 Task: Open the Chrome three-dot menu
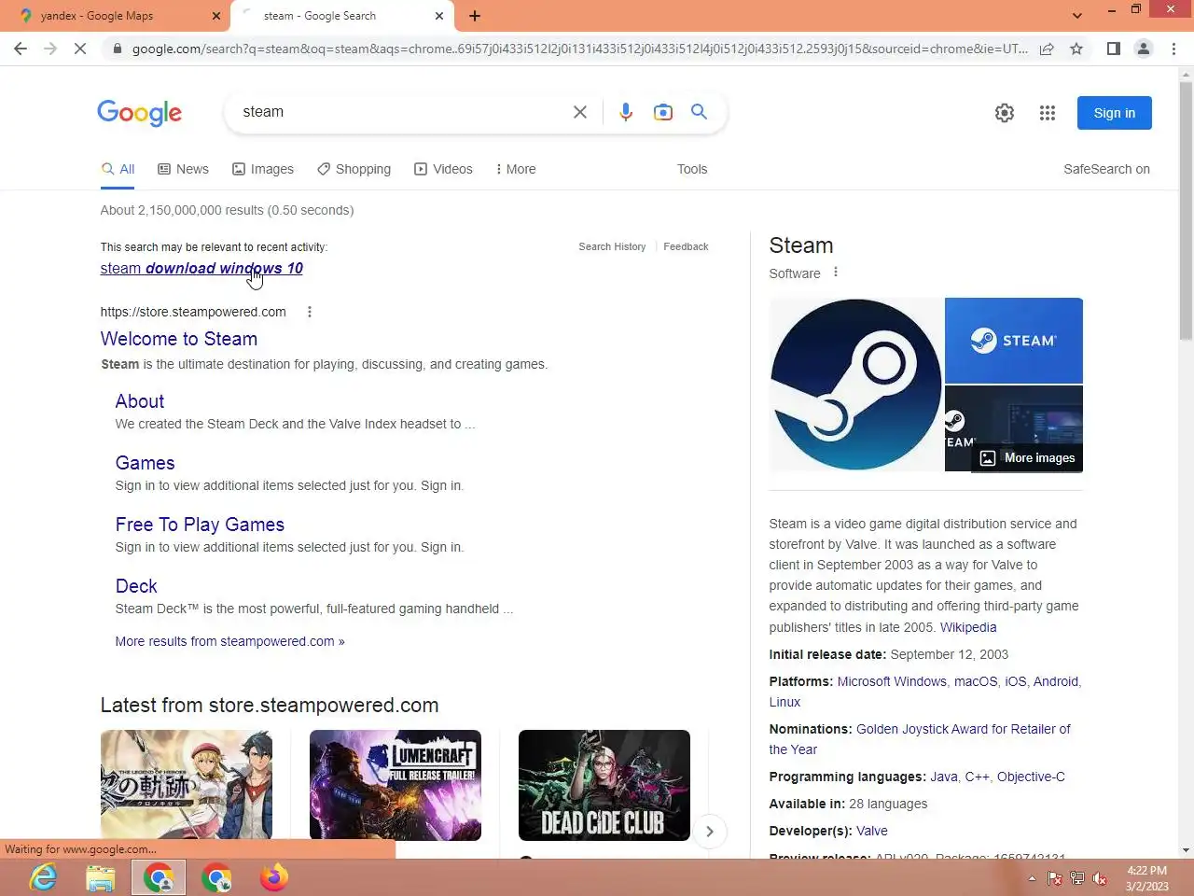[x=1173, y=49]
